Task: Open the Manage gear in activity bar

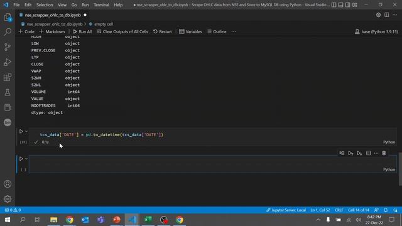Action: (8, 199)
